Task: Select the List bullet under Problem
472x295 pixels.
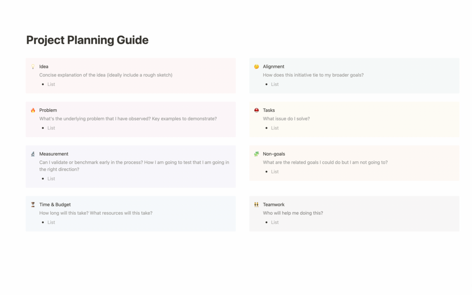Action: (x=51, y=128)
